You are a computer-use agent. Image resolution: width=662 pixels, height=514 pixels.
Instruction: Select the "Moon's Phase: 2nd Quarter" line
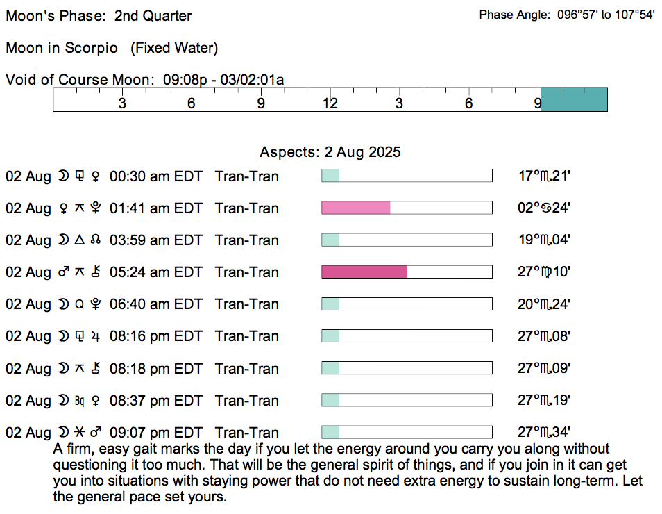click(x=99, y=16)
